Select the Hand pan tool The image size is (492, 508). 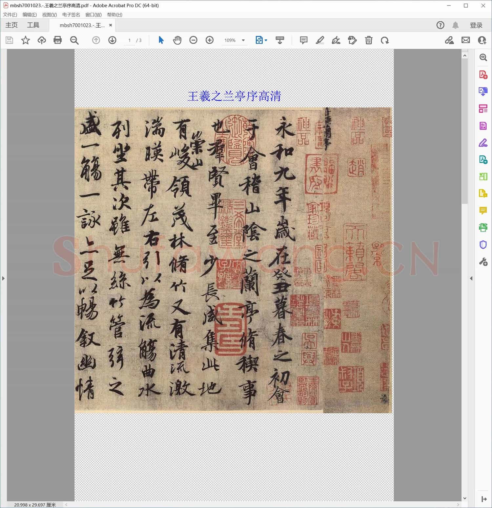coord(177,40)
